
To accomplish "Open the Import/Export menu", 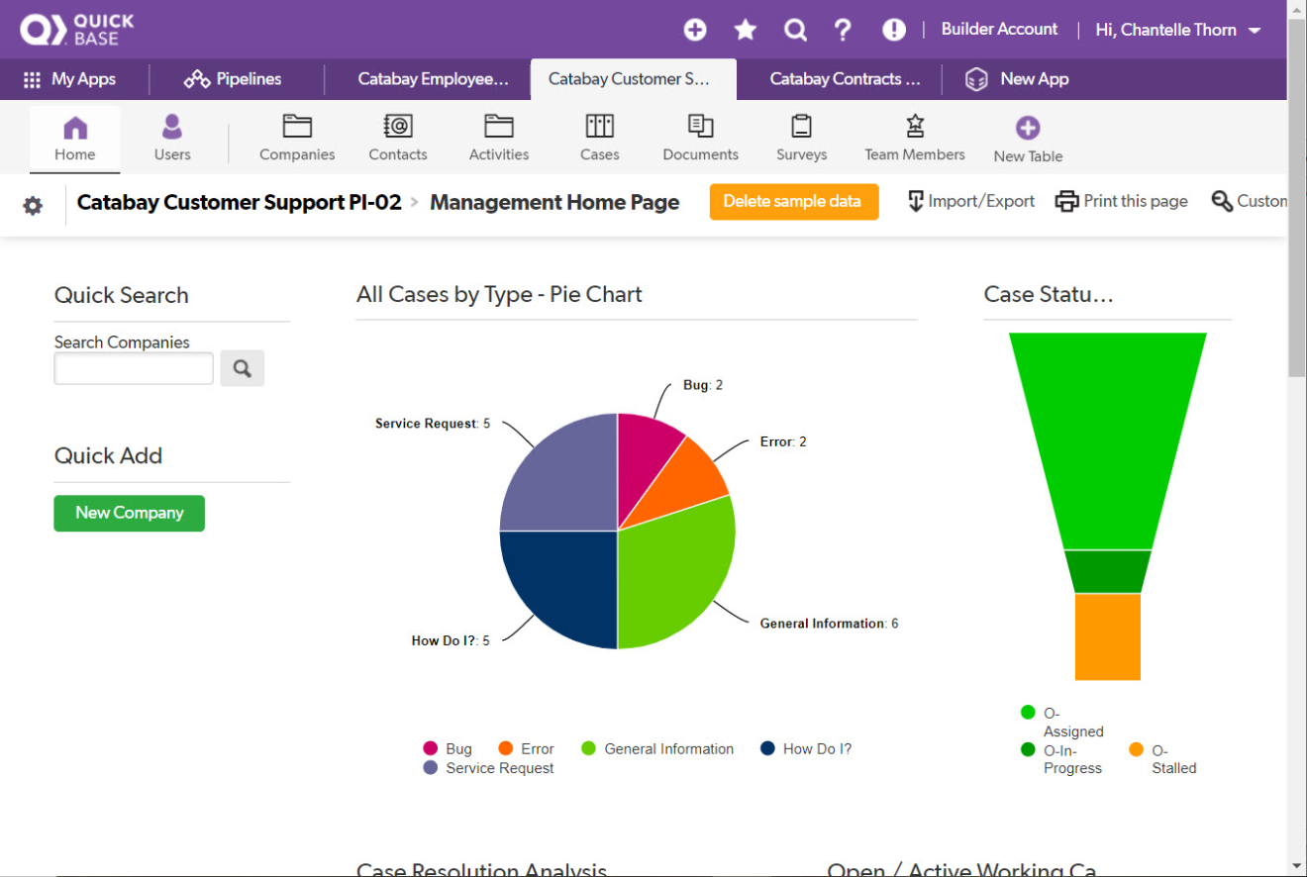I will pos(970,202).
